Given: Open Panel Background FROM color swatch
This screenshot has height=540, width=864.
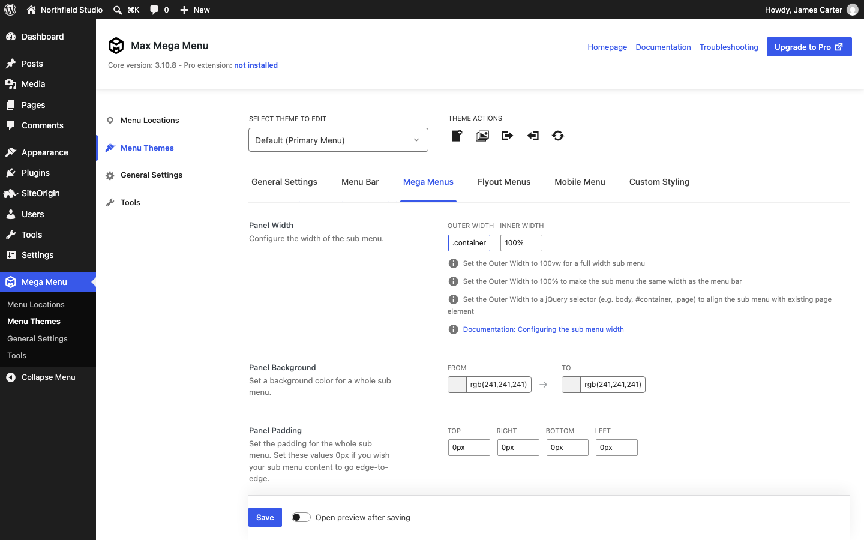Looking at the screenshot, I should point(457,385).
